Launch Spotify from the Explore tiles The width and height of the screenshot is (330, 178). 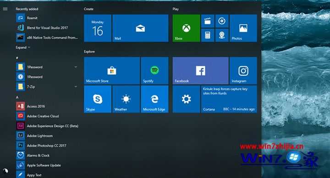click(x=154, y=71)
